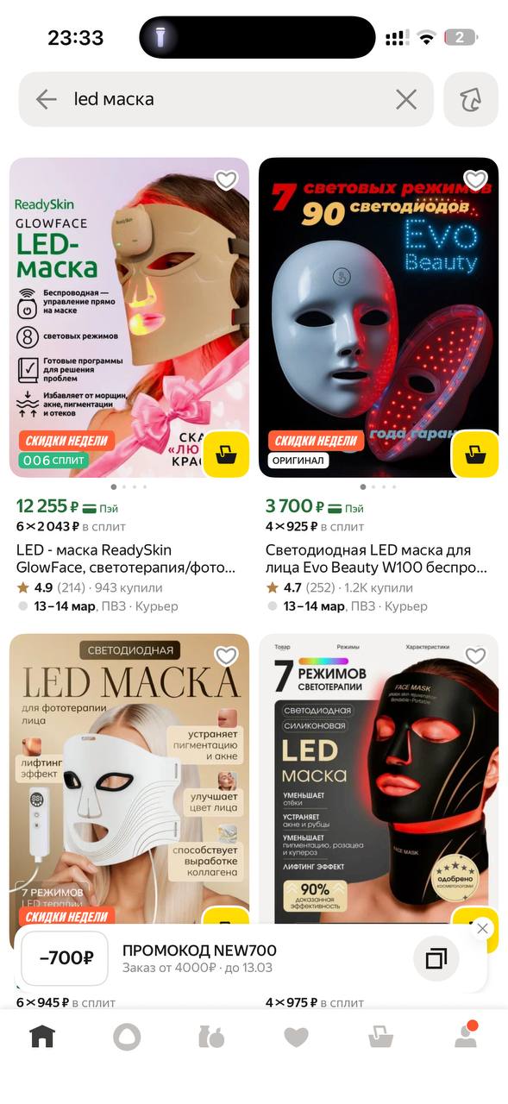Open the profile tab with notification dot

[466, 1034]
